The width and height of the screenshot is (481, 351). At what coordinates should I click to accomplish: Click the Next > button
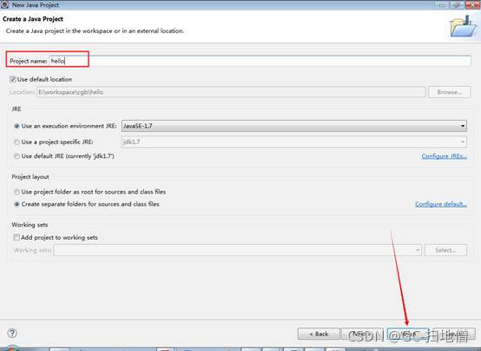[x=362, y=334]
